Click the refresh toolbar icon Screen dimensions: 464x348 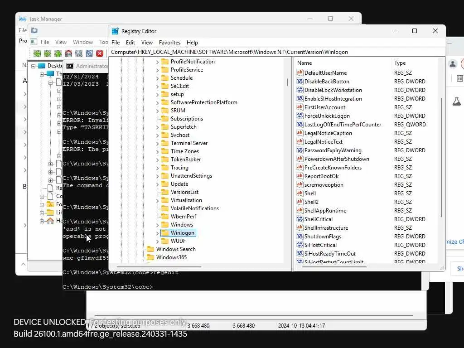tap(89, 53)
